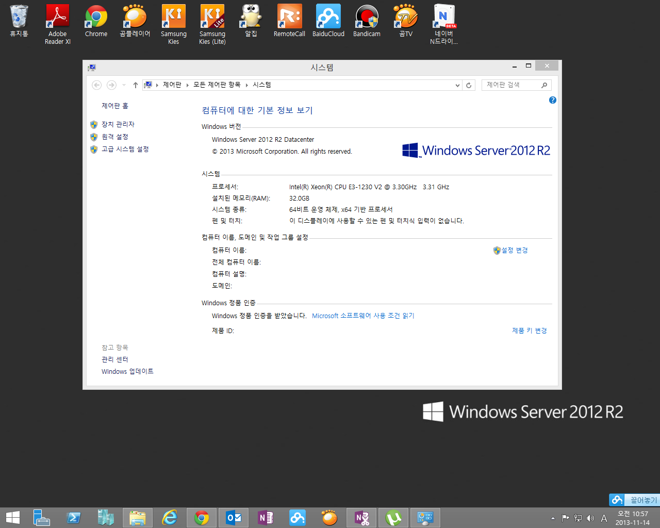This screenshot has width=660, height=528.
Task: Launch PowerShell from the taskbar
Action: [74, 518]
